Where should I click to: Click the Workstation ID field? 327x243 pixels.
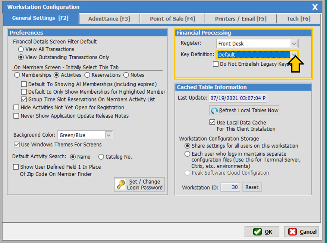pyautogui.click(x=230, y=187)
